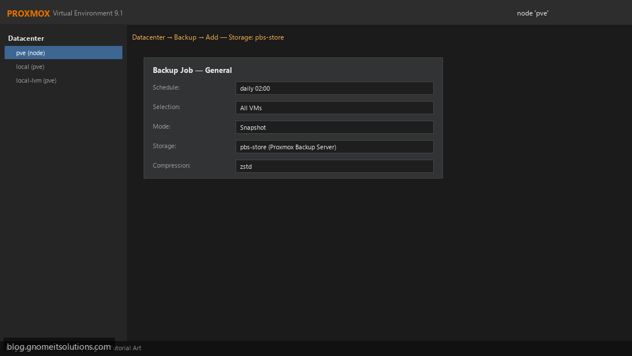Image resolution: width=632 pixels, height=356 pixels.
Task: Click the Schedule field showing daily 02:00
Action: (334, 88)
